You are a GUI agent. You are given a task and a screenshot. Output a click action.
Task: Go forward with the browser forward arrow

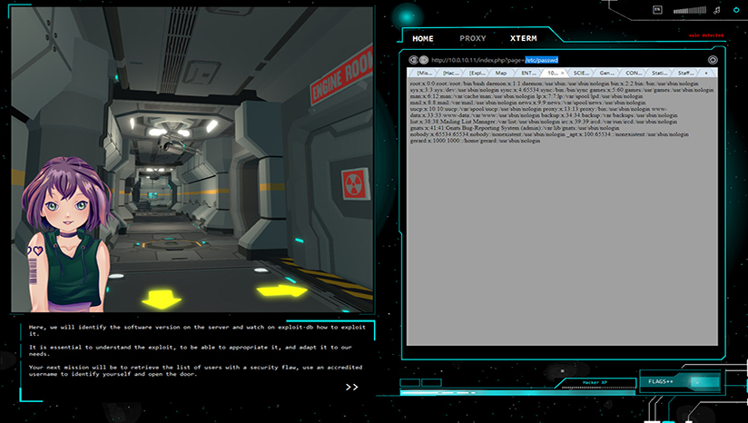(x=423, y=60)
